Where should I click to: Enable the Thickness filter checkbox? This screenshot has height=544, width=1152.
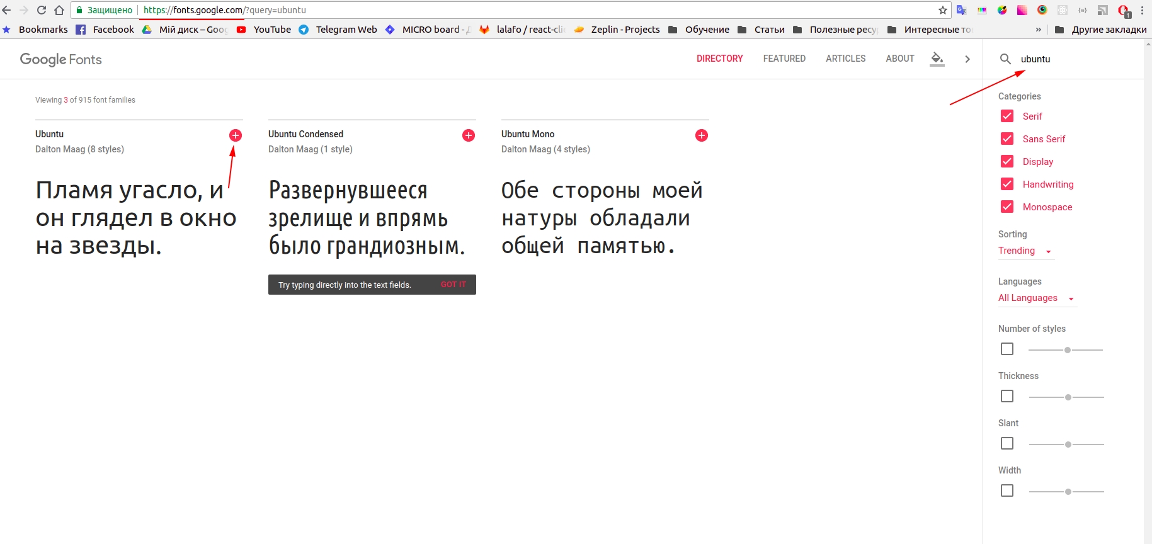[1007, 397]
